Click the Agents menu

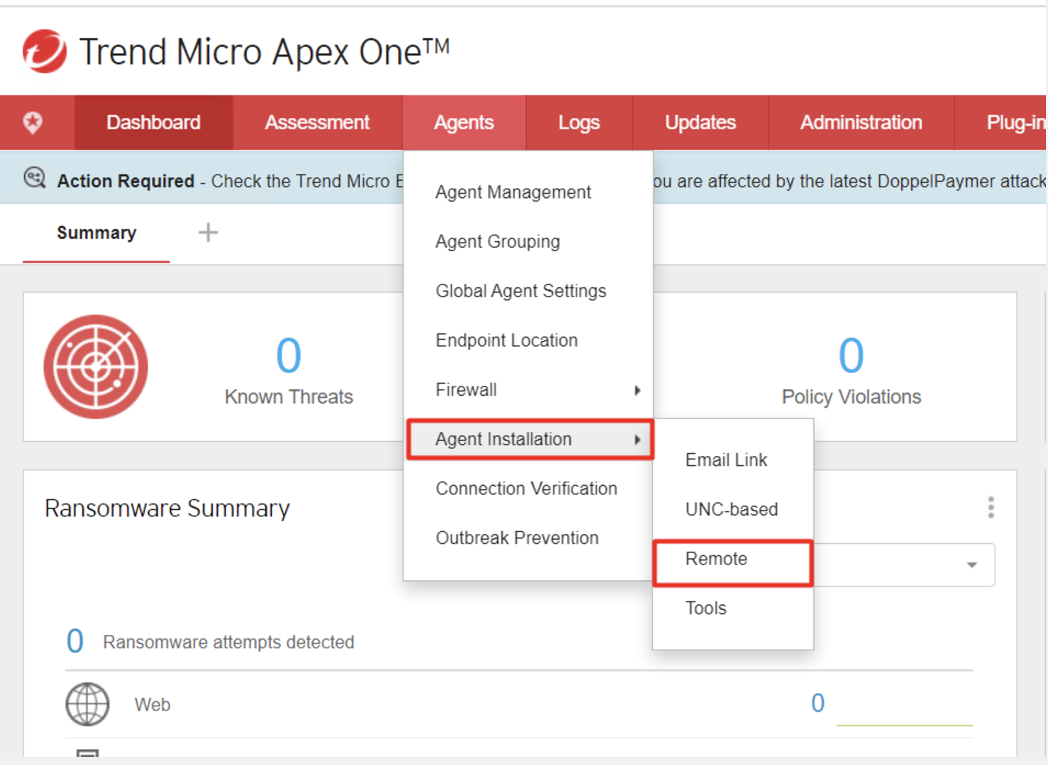[x=464, y=123]
